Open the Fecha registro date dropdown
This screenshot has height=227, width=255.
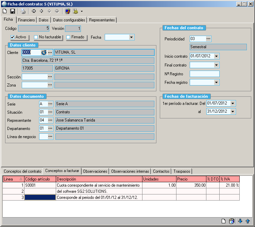pos(216,82)
